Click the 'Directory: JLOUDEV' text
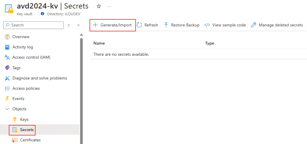Image resolution: width=307 pixels, height=144 pixels. point(64,14)
